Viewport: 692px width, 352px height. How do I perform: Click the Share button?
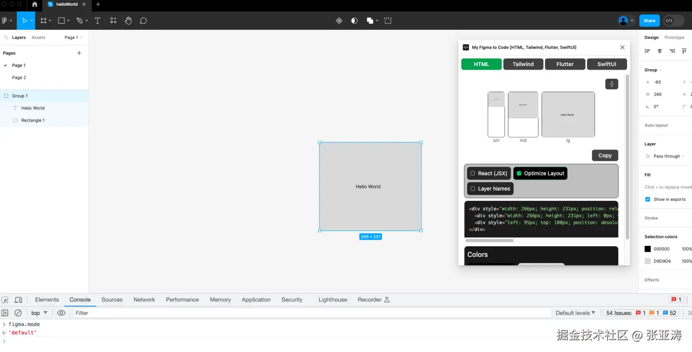pos(649,21)
